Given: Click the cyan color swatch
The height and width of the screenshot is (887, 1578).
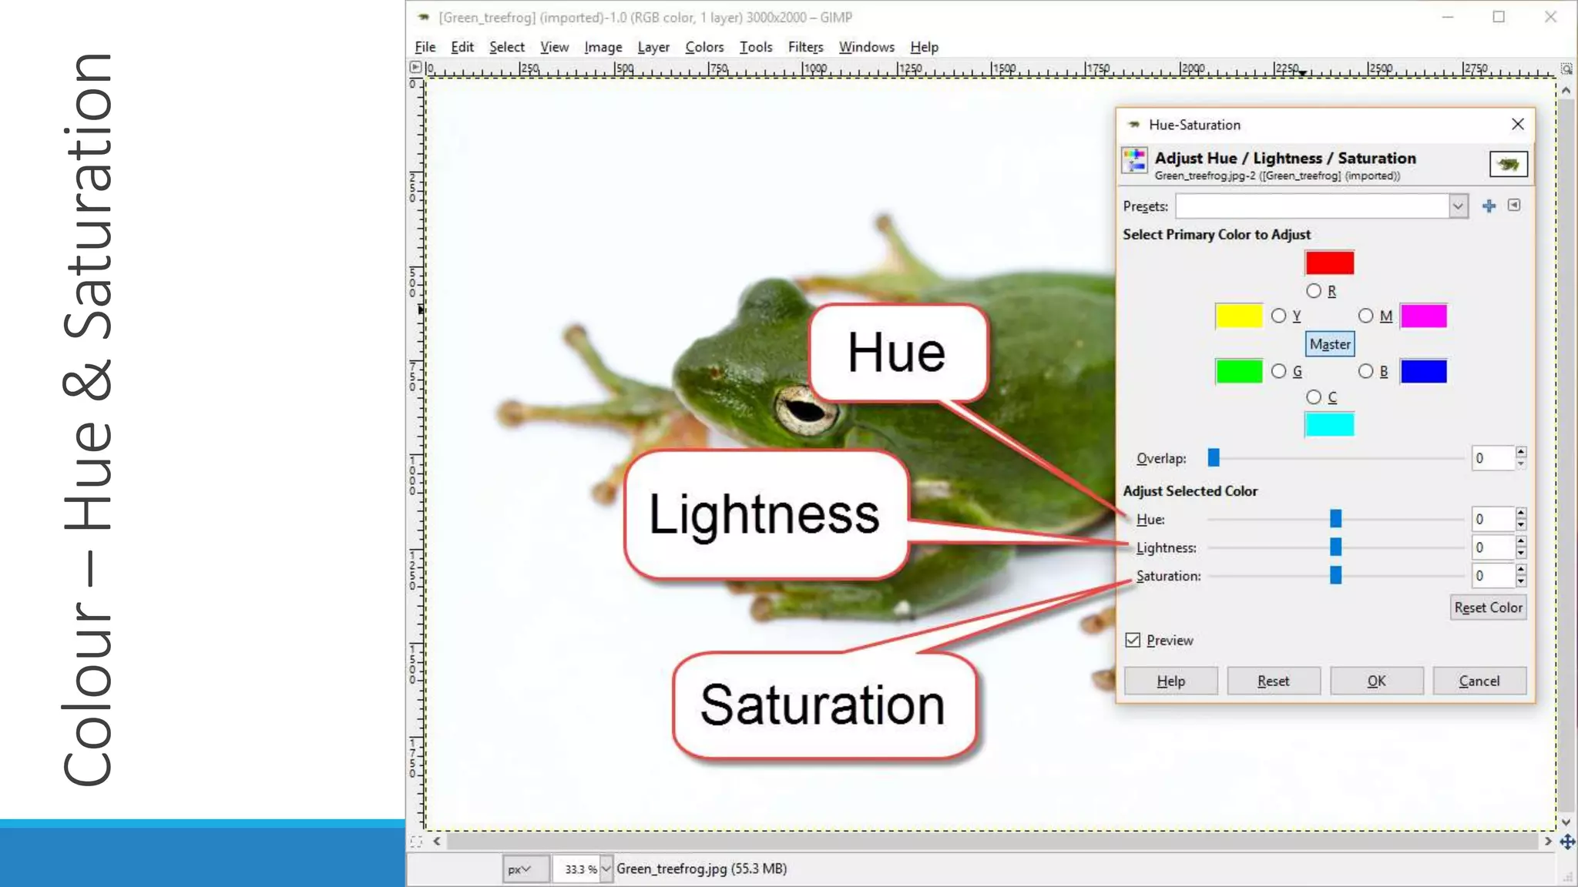Looking at the screenshot, I should pos(1329,424).
